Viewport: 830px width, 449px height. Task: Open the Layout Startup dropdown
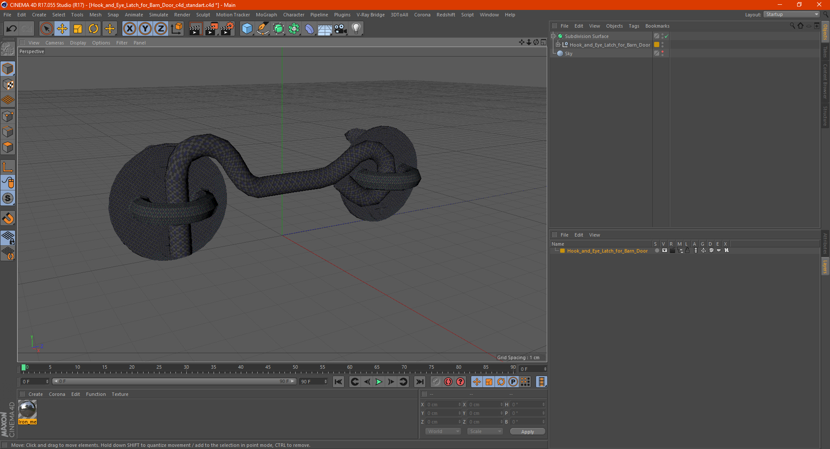pyautogui.click(x=792, y=14)
